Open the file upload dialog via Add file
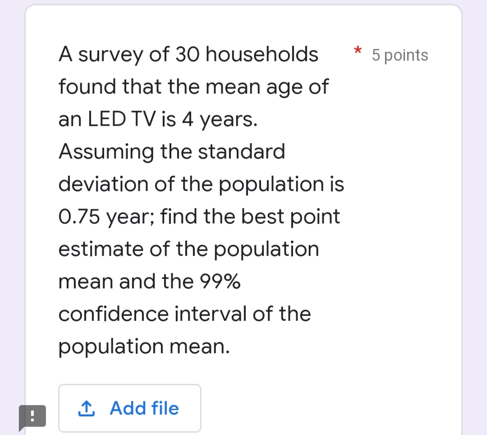Screen dimensions: 487x435 point(129,408)
